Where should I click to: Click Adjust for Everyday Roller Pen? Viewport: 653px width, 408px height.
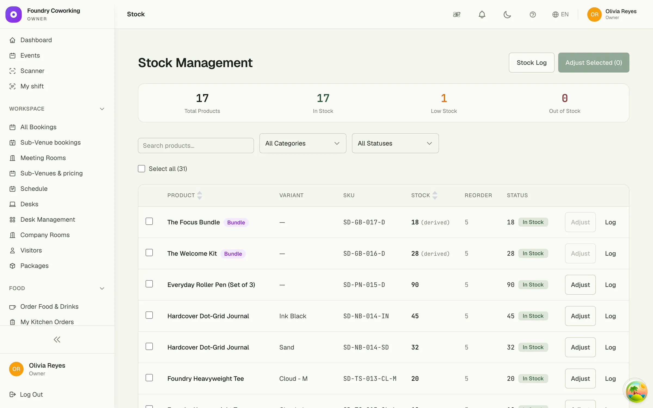[580, 285]
